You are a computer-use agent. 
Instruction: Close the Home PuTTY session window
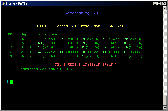tap(164, 3)
